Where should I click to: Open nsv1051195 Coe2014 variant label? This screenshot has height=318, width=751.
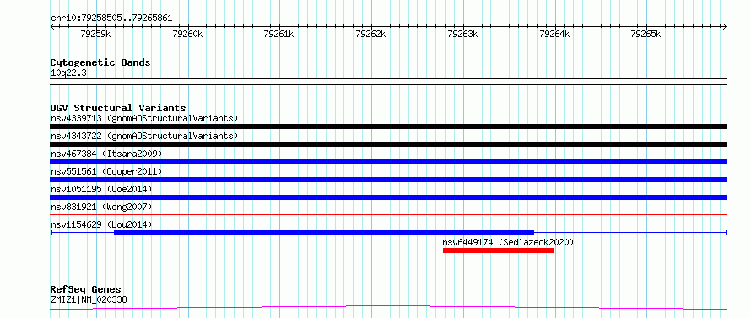(101, 189)
